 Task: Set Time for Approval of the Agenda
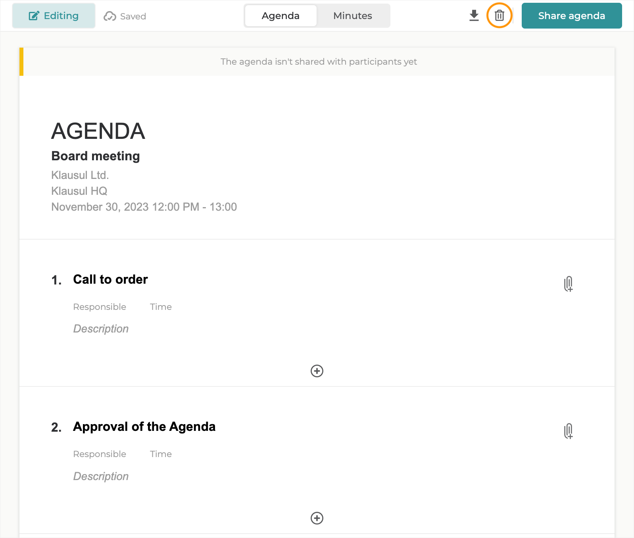(x=161, y=454)
